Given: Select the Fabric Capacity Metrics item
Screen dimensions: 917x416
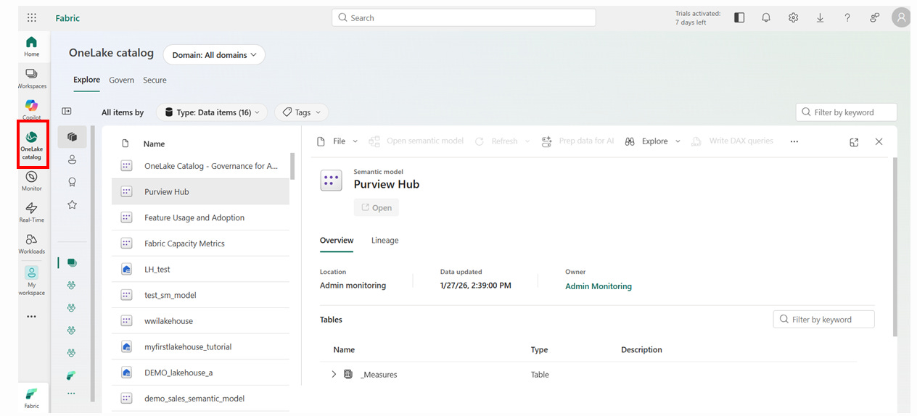Looking at the screenshot, I should coord(200,244).
